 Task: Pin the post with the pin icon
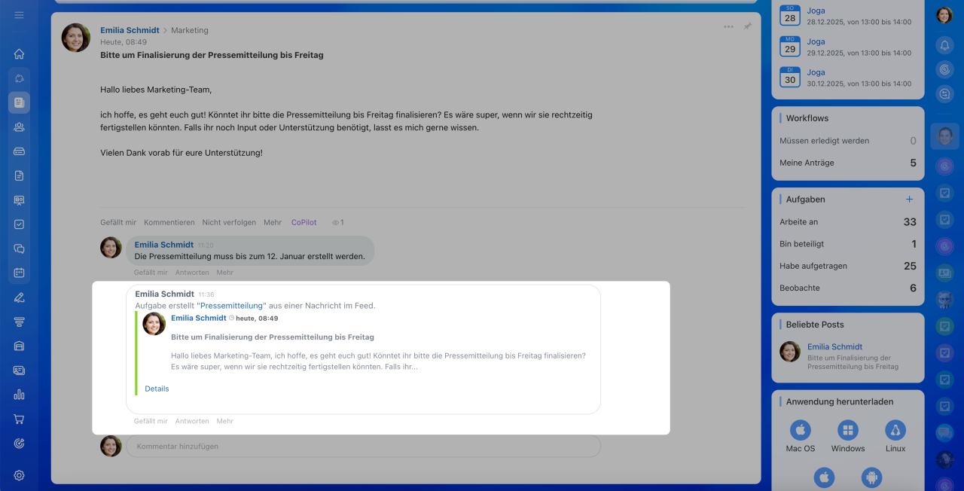coord(747,26)
